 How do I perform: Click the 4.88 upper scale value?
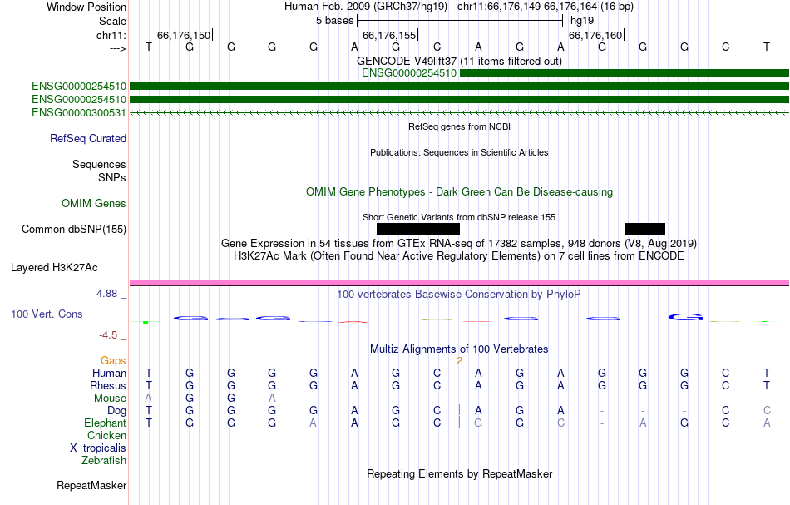[x=106, y=294]
